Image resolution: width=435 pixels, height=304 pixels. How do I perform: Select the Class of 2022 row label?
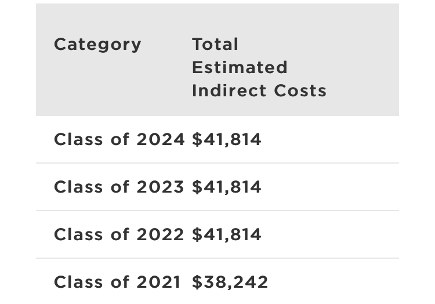tap(119, 235)
